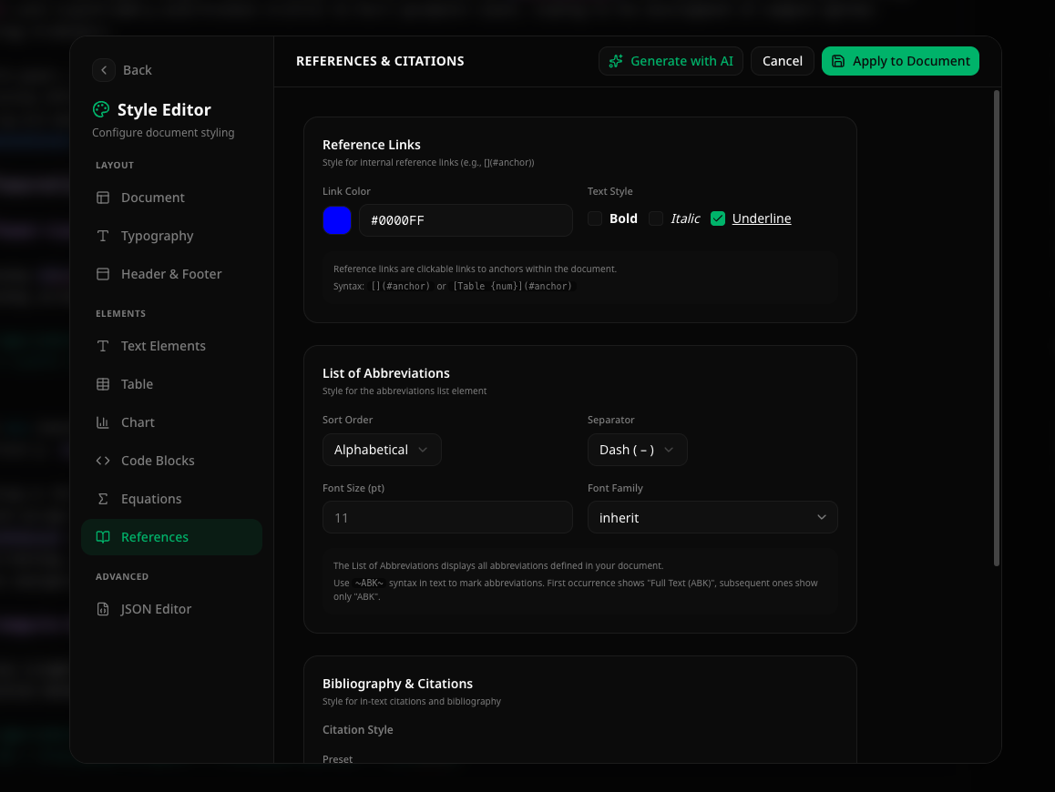The width and height of the screenshot is (1055, 792).
Task: Click the JSON Editor file icon
Action: point(103,609)
